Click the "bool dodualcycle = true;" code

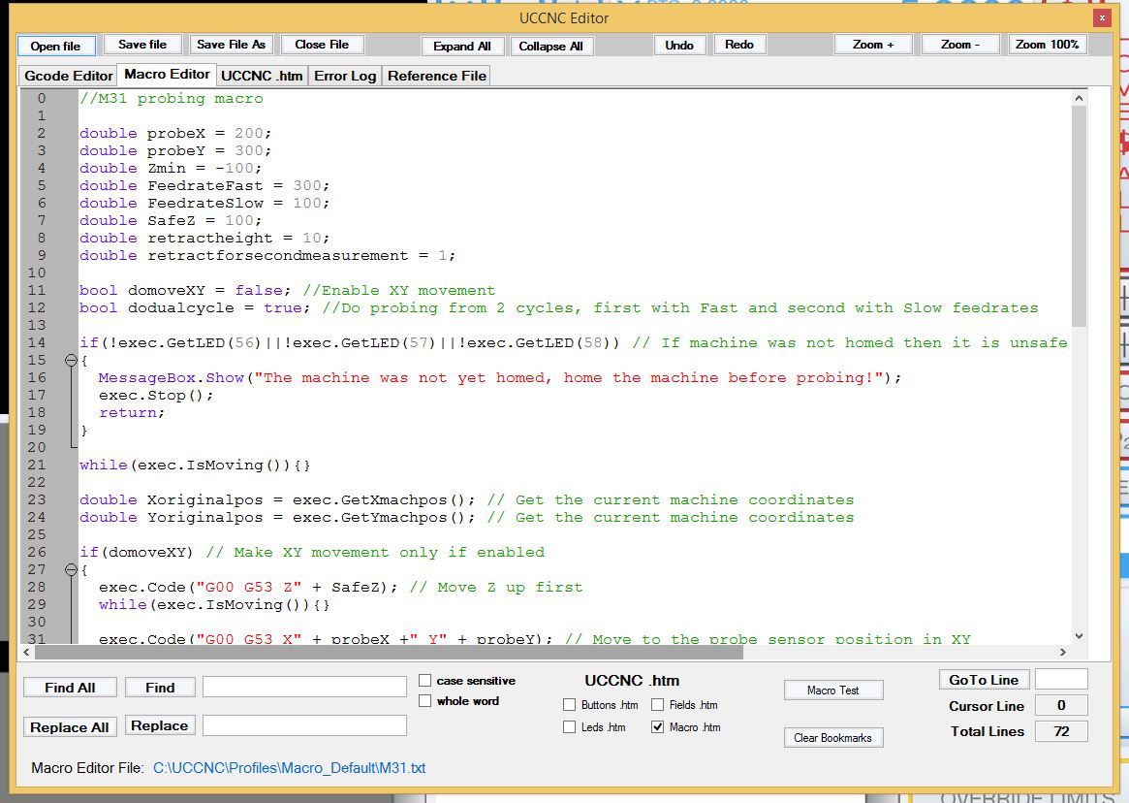coord(195,307)
